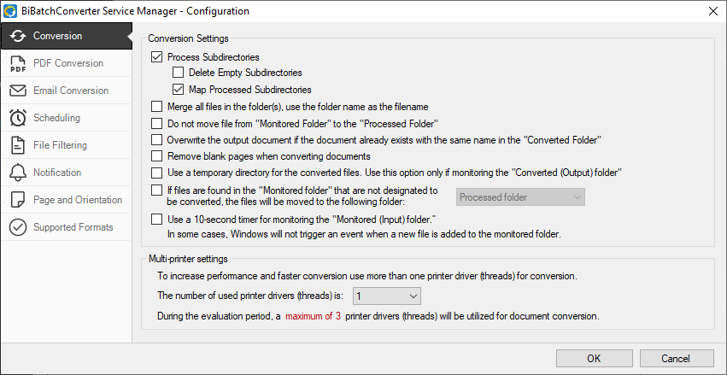Click the PDF Conversion document icon
The height and width of the screenshot is (375, 727).
pos(18,63)
